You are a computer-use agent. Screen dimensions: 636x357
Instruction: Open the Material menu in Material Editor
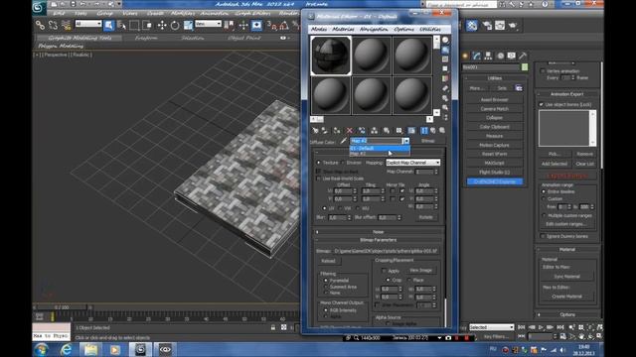pos(343,29)
